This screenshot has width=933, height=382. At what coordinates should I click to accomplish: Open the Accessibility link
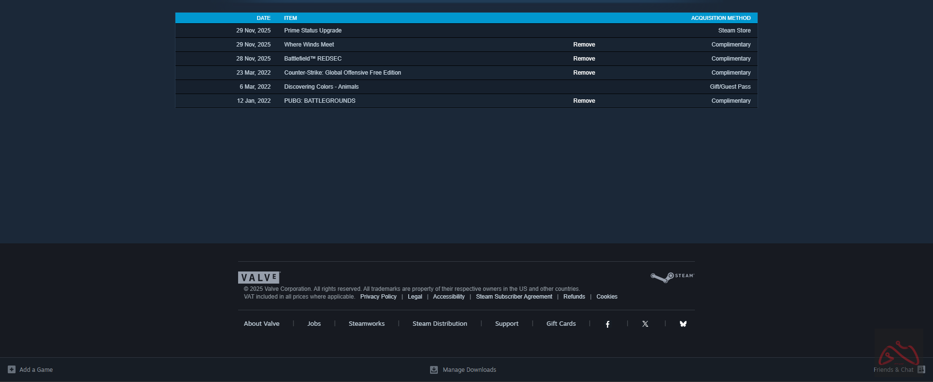449,297
